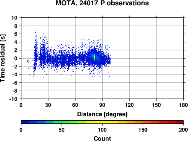The image size is (188, 141).
Task: Click the y-axis tick label 10
Action: [x=14, y=18]
